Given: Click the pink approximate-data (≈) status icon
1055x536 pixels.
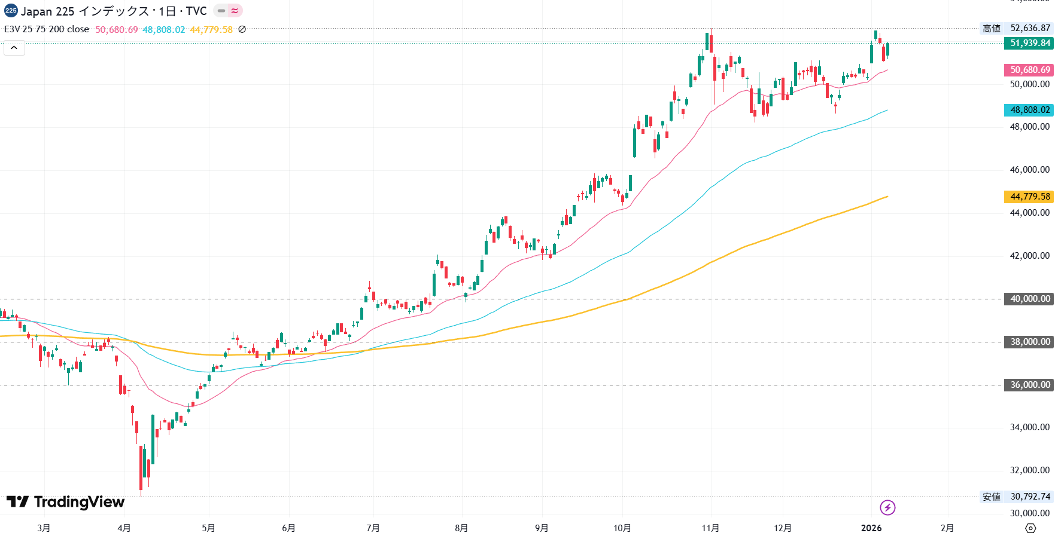Looking at the screenshot, I should tap(235, 11).
